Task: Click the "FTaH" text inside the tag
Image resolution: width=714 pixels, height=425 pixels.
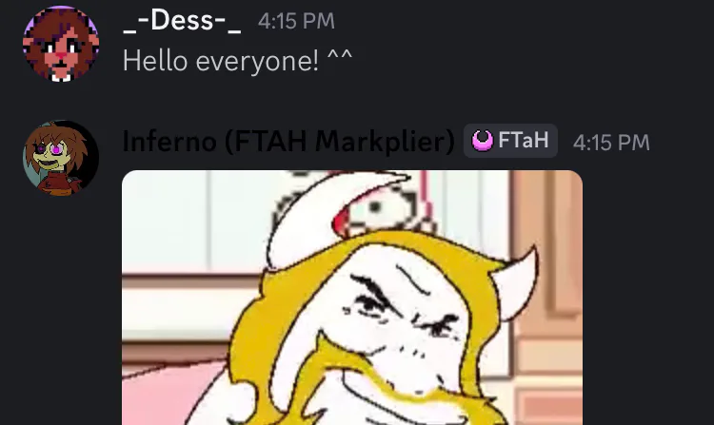Action: point(524,140)
